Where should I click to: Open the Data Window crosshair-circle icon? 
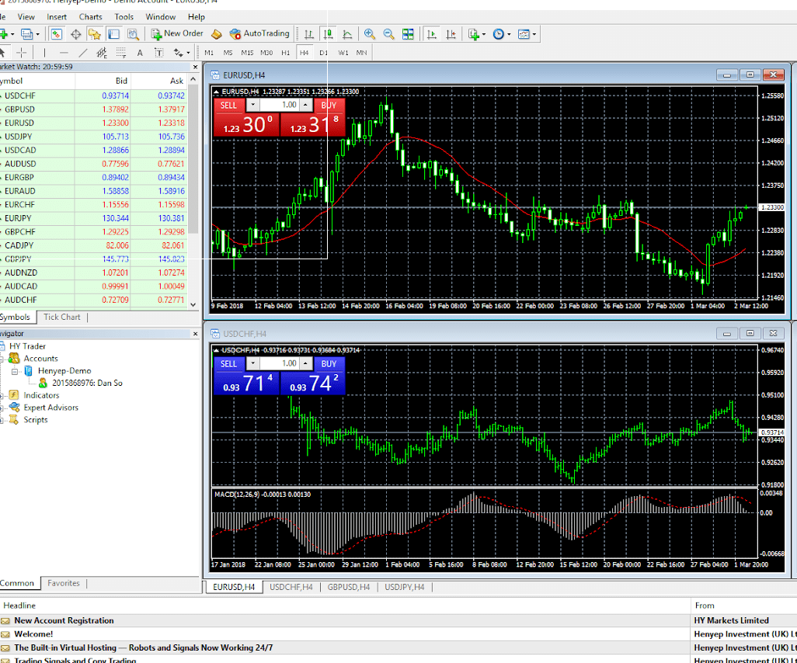point(75,34)
